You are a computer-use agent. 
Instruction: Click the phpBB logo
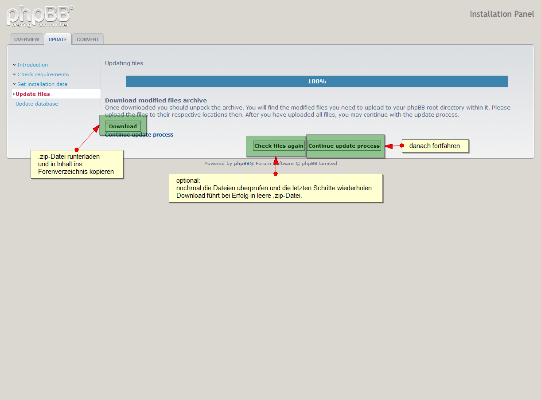point(39,16)
